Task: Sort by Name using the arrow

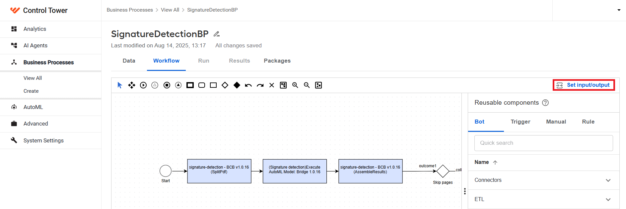Action: (495, 162)
